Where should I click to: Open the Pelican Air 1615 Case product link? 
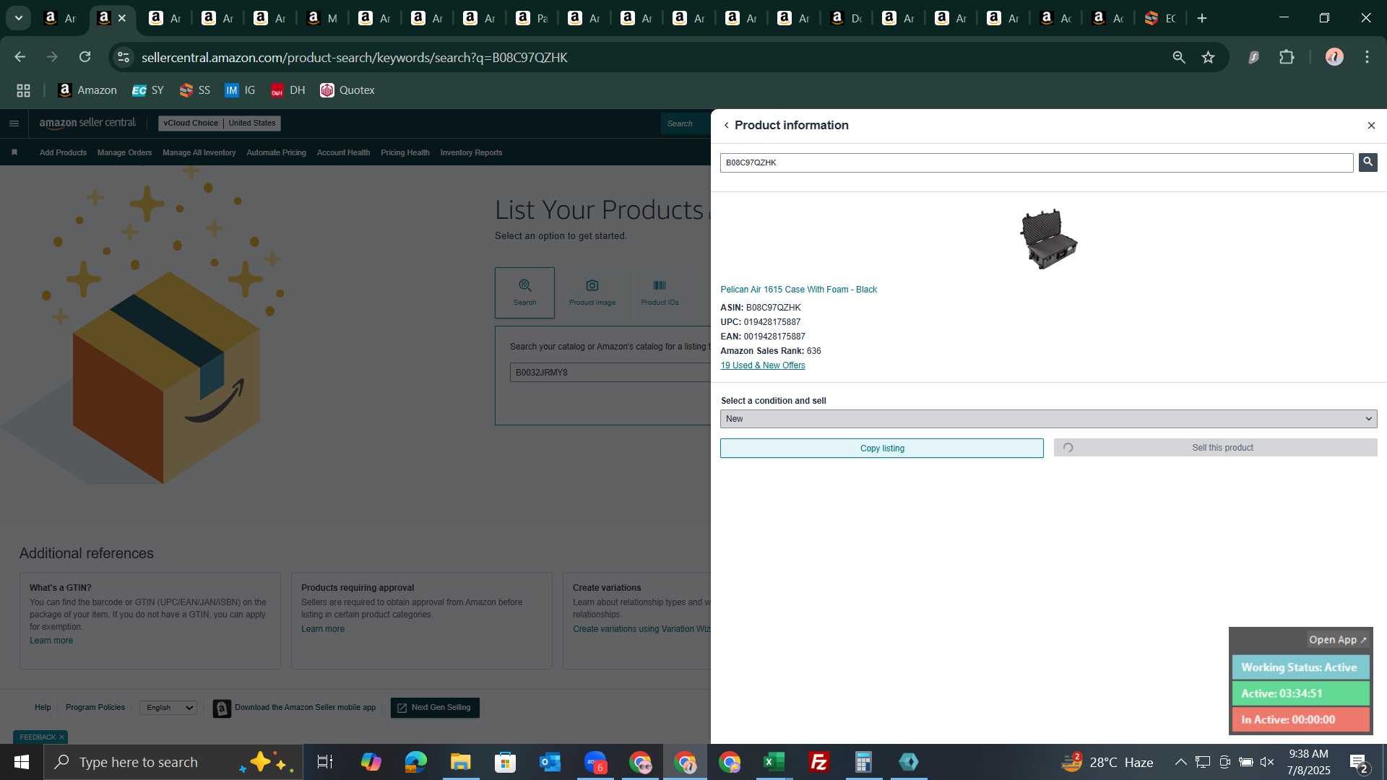(x=798, y=290)
